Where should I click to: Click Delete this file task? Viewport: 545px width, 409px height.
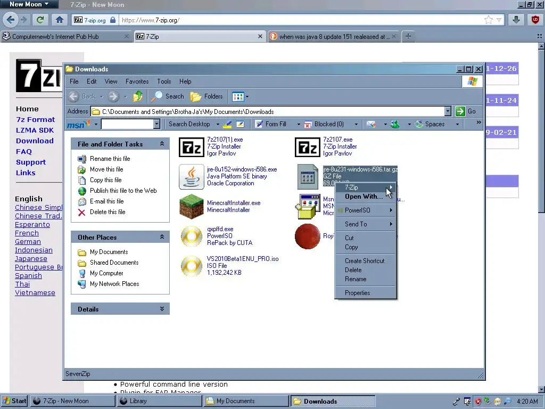coord(102,212)
